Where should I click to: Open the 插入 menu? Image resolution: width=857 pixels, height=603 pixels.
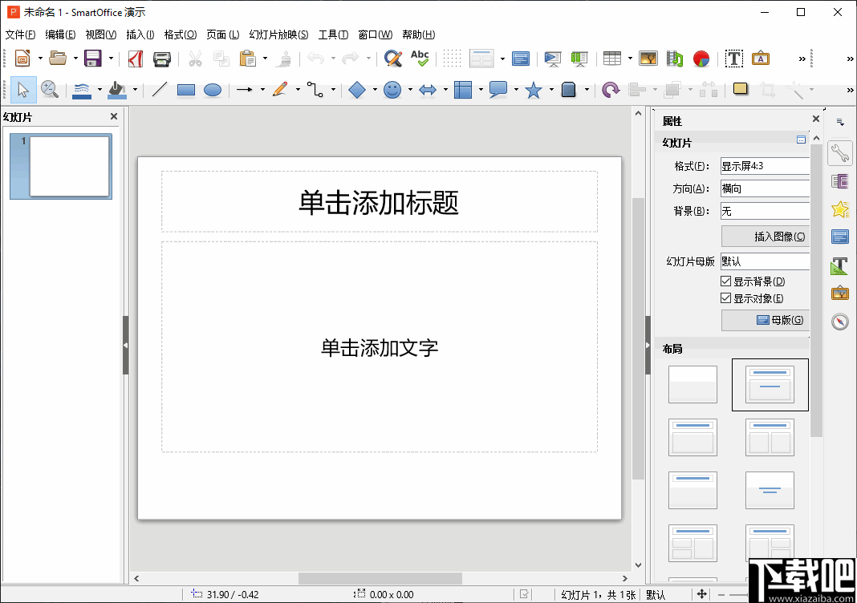(140, 34)
